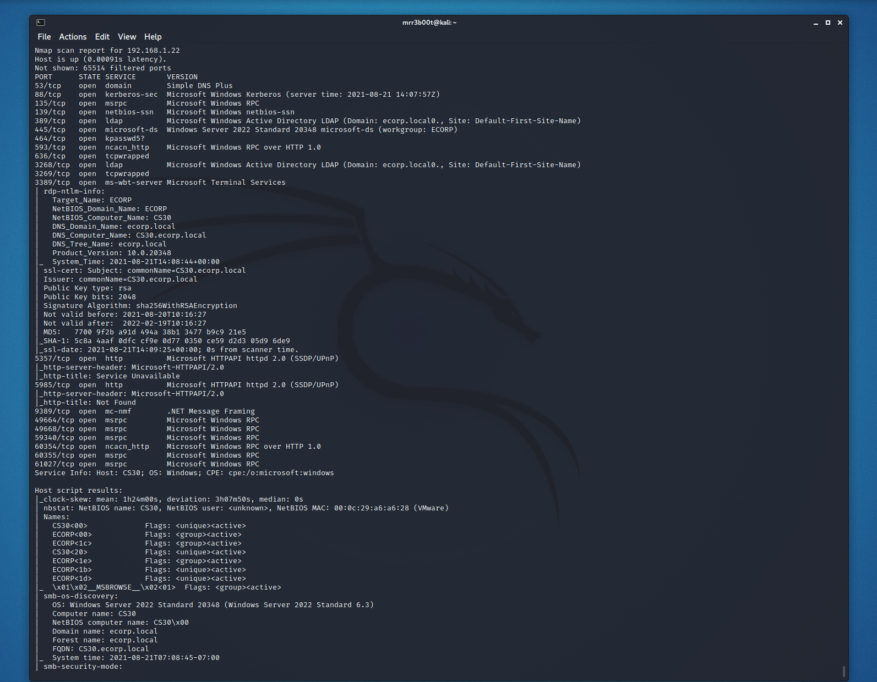Click 'DNS_Computer_Name: CS30.ecorp.local' line
This screenshot has width=877, height=682.
(x=129, y=235)
